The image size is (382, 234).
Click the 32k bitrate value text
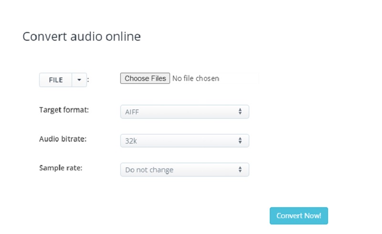point(130,141)
